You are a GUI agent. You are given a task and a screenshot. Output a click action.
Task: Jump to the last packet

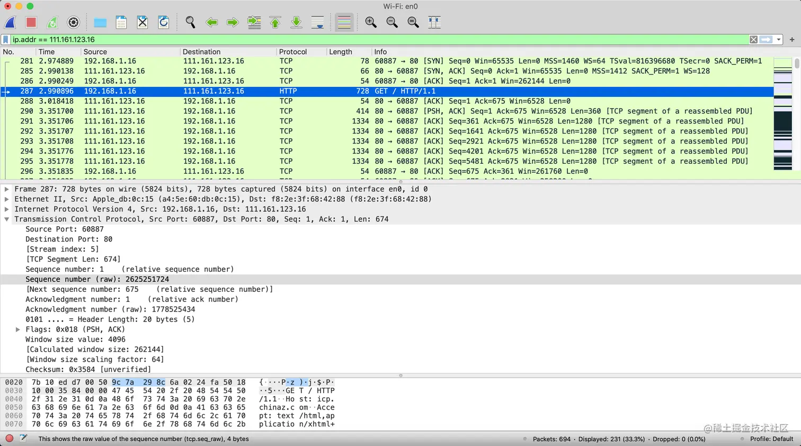point(297,22)
